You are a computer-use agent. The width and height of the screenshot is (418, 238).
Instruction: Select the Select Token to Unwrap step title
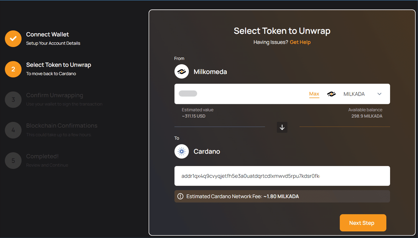coord(59,65)
